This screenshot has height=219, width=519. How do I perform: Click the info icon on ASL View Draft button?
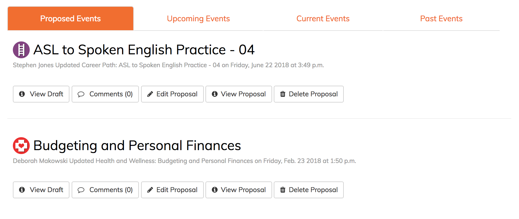(x=22, y=94)
